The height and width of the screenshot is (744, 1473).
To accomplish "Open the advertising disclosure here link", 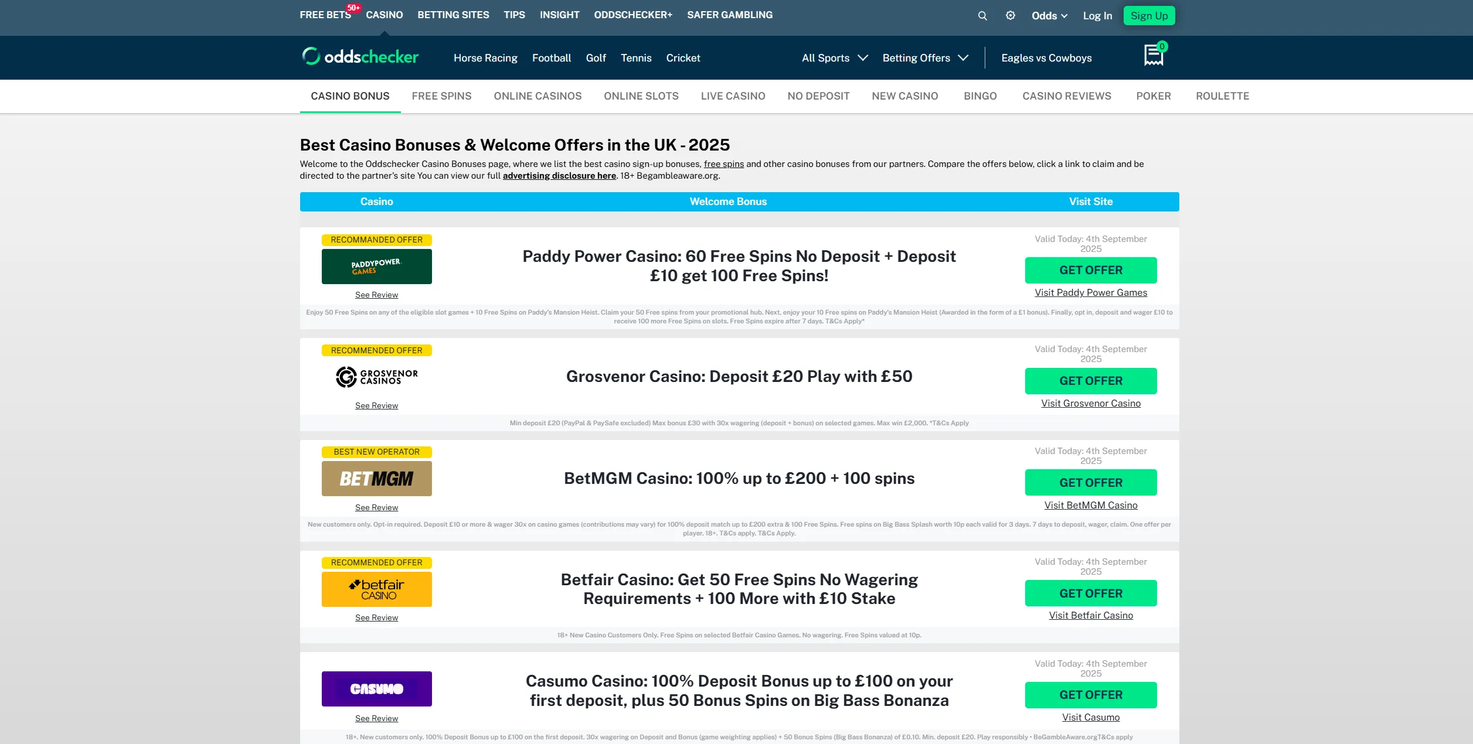I will (x=559, y=176).
